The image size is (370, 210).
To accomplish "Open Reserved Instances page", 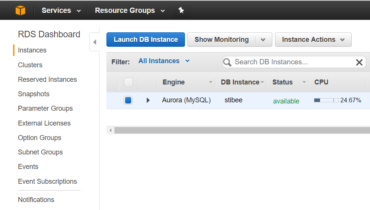I will coord(47,80).
